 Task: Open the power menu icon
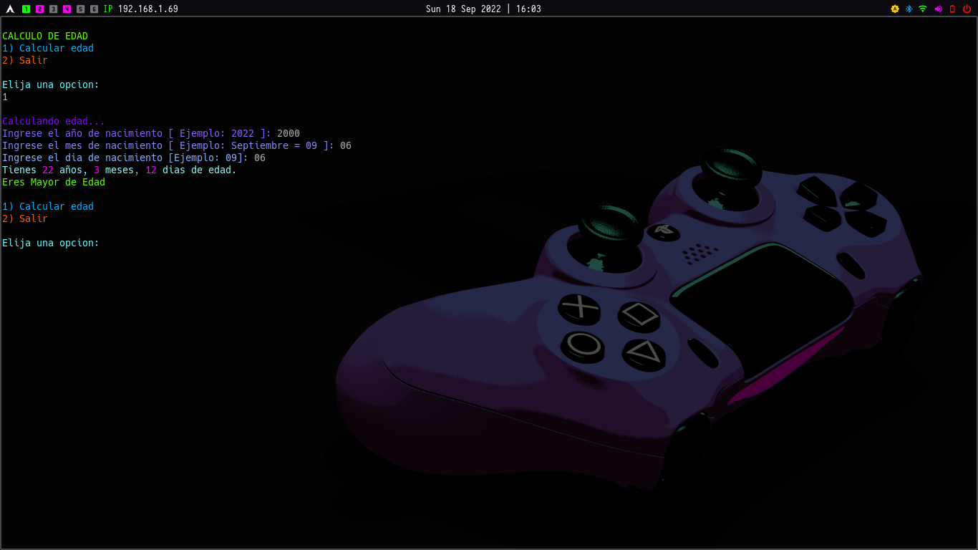point(967,9)
